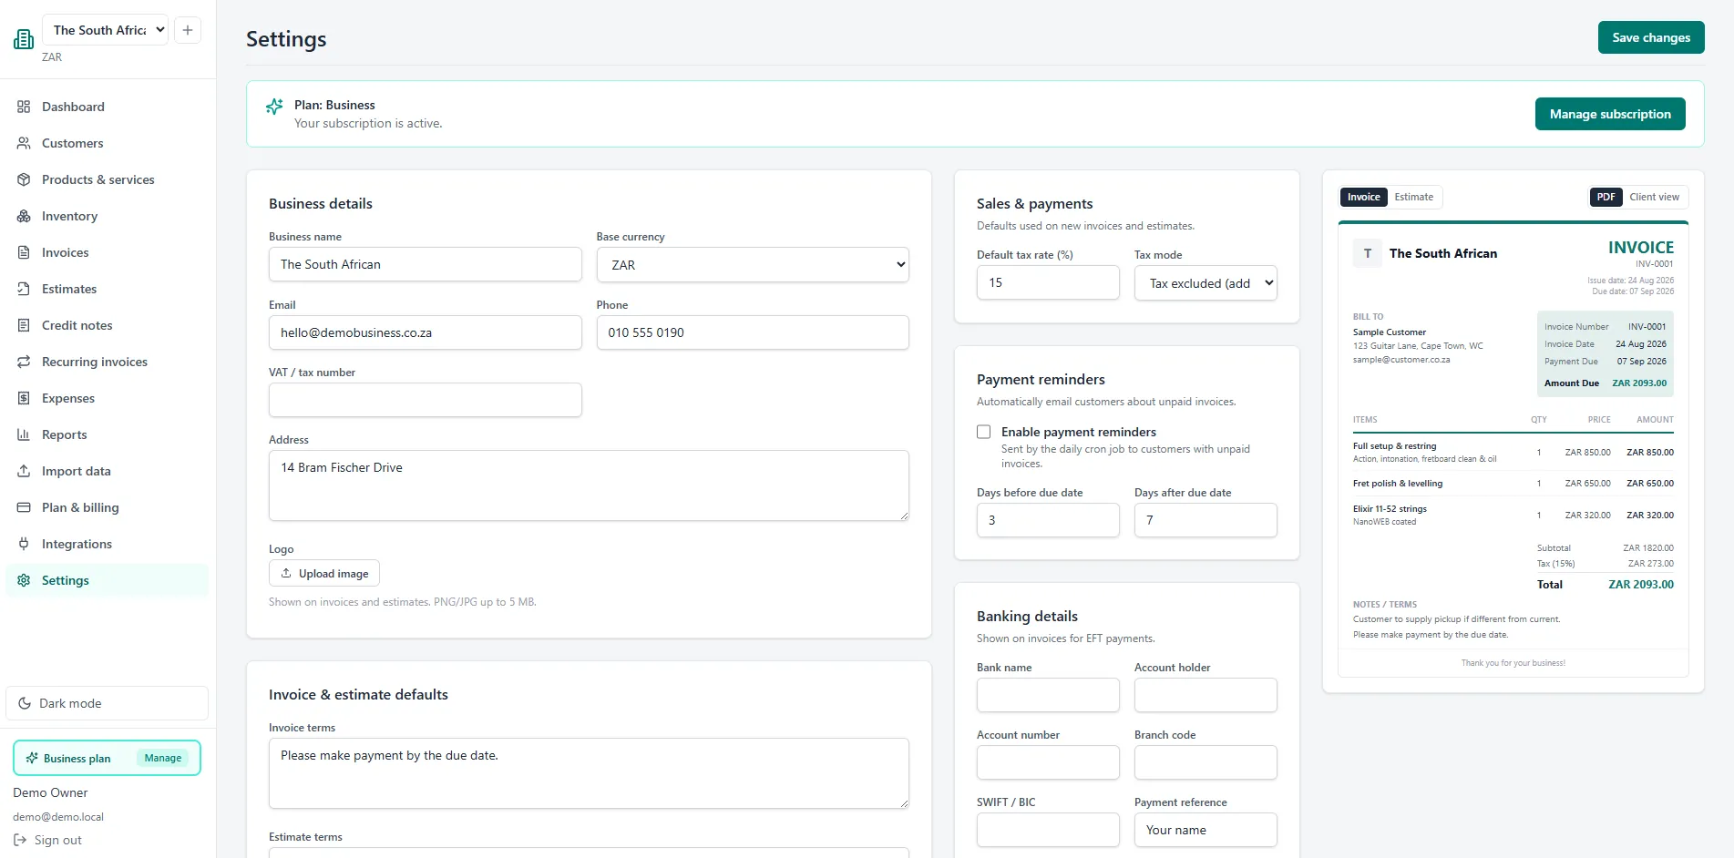Click the T avatar in invoice preview
Screen dimensions: 1734x858
point(1368,253)
